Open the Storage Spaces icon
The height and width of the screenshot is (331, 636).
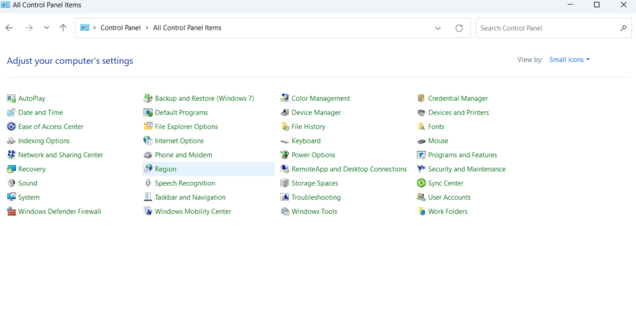[284, 183]
